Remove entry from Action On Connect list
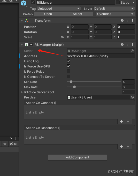This screenshot has width=138, height=176. pyautogui.click(x=128, y=121)
